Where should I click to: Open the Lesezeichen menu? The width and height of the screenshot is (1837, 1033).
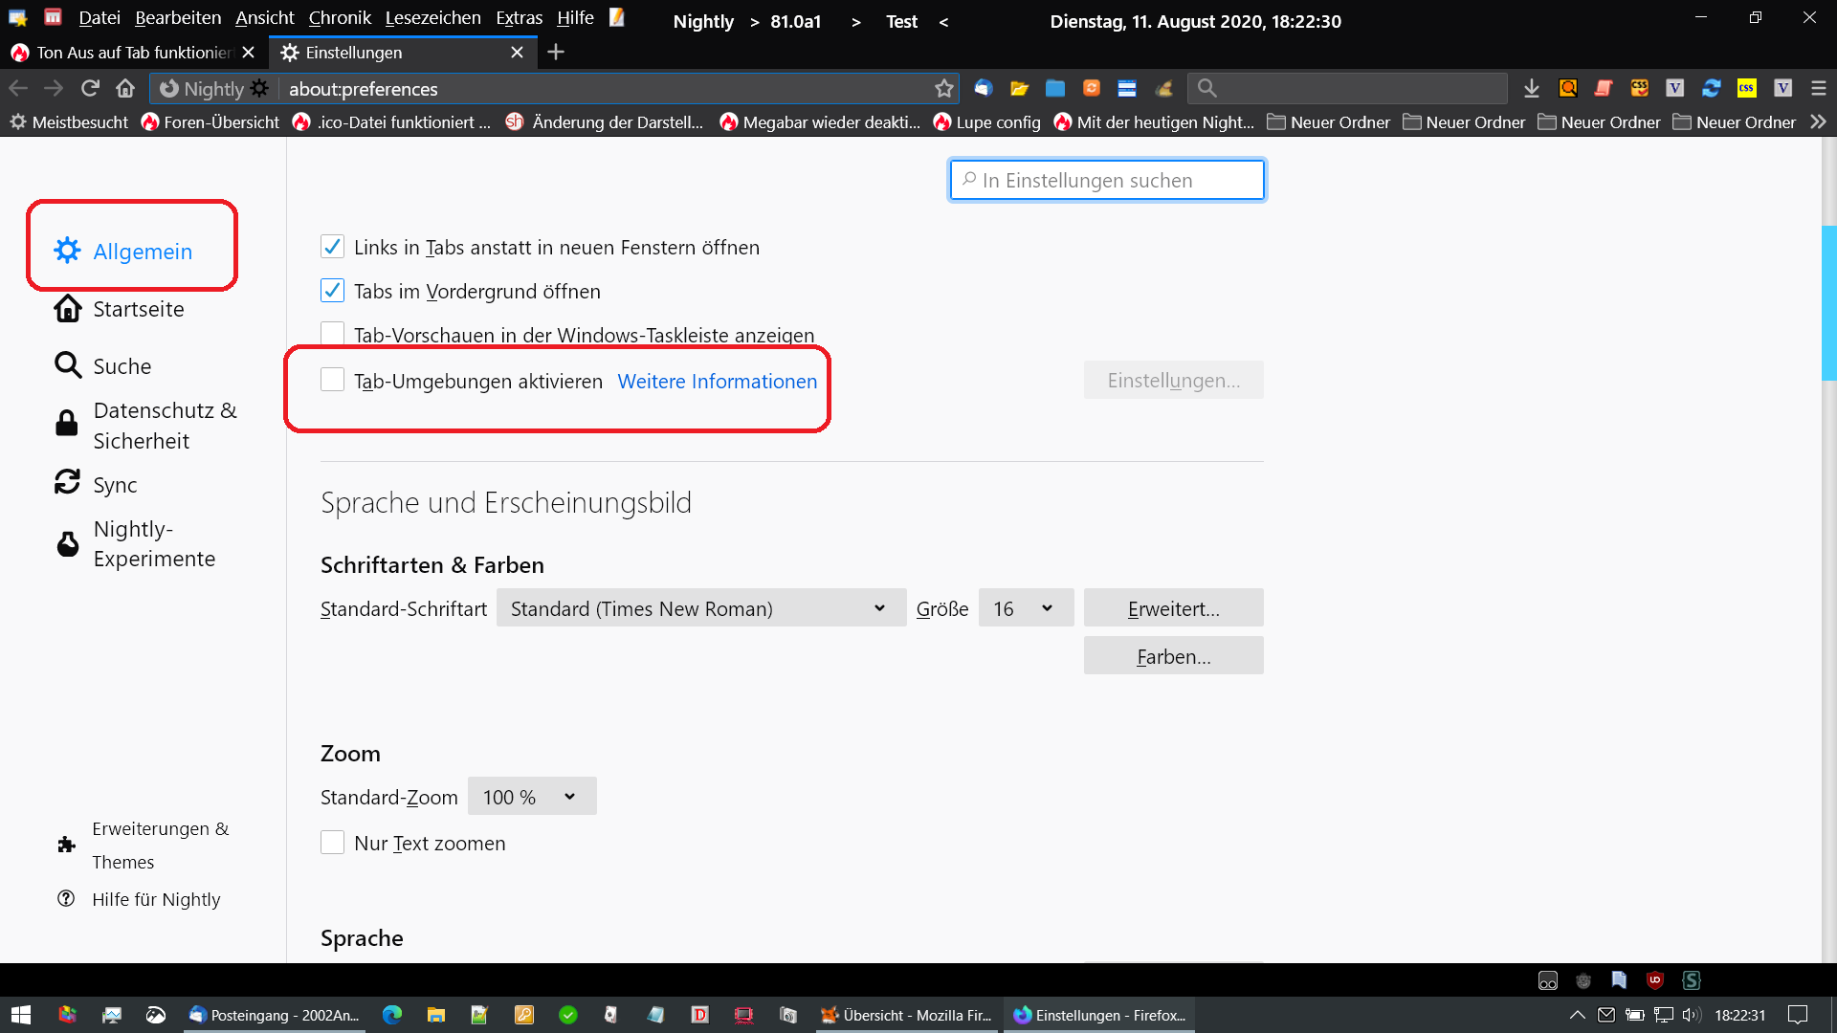[x=432, y=18]
